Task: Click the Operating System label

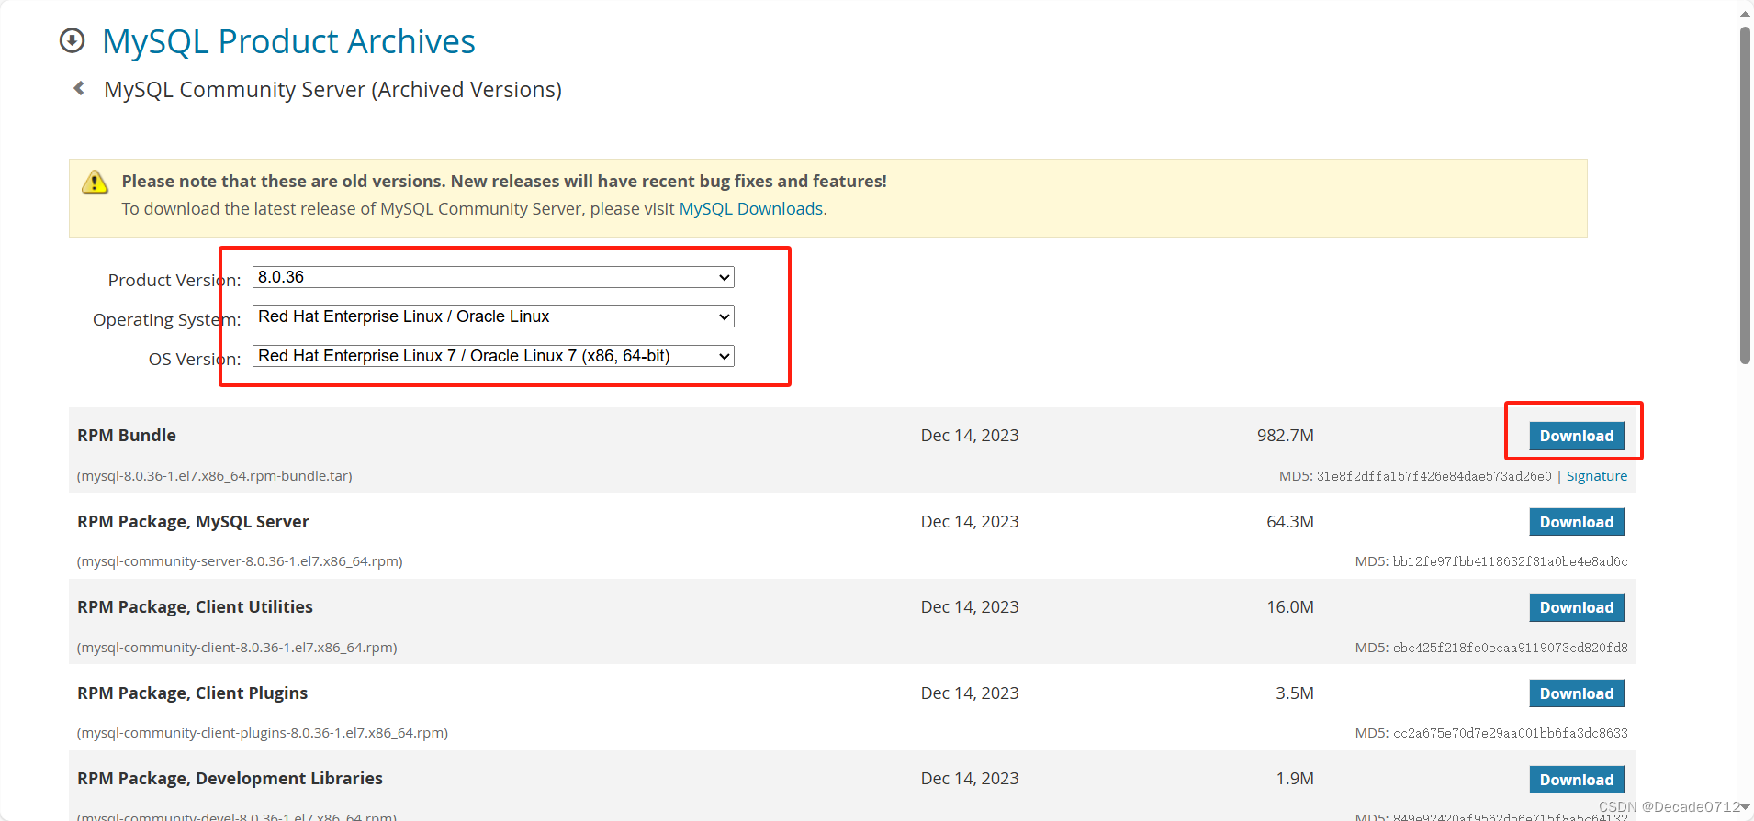Action: click(x=166, y=319)
